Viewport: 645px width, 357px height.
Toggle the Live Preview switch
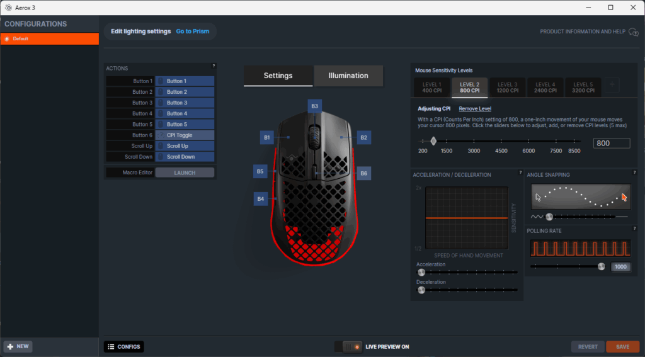[348, 346]
